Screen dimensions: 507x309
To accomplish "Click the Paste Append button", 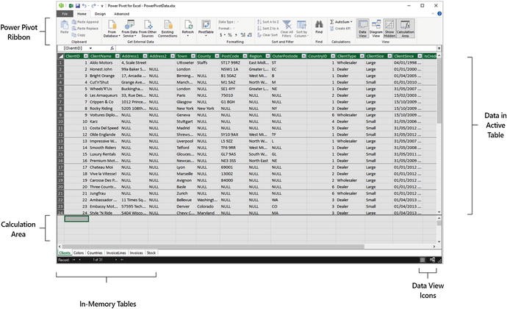I will coord(85,22).
